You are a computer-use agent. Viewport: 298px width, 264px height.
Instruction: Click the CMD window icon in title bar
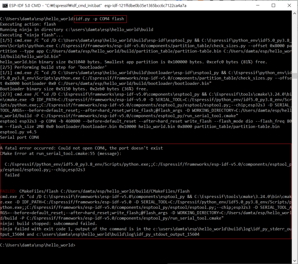point(5,6)
